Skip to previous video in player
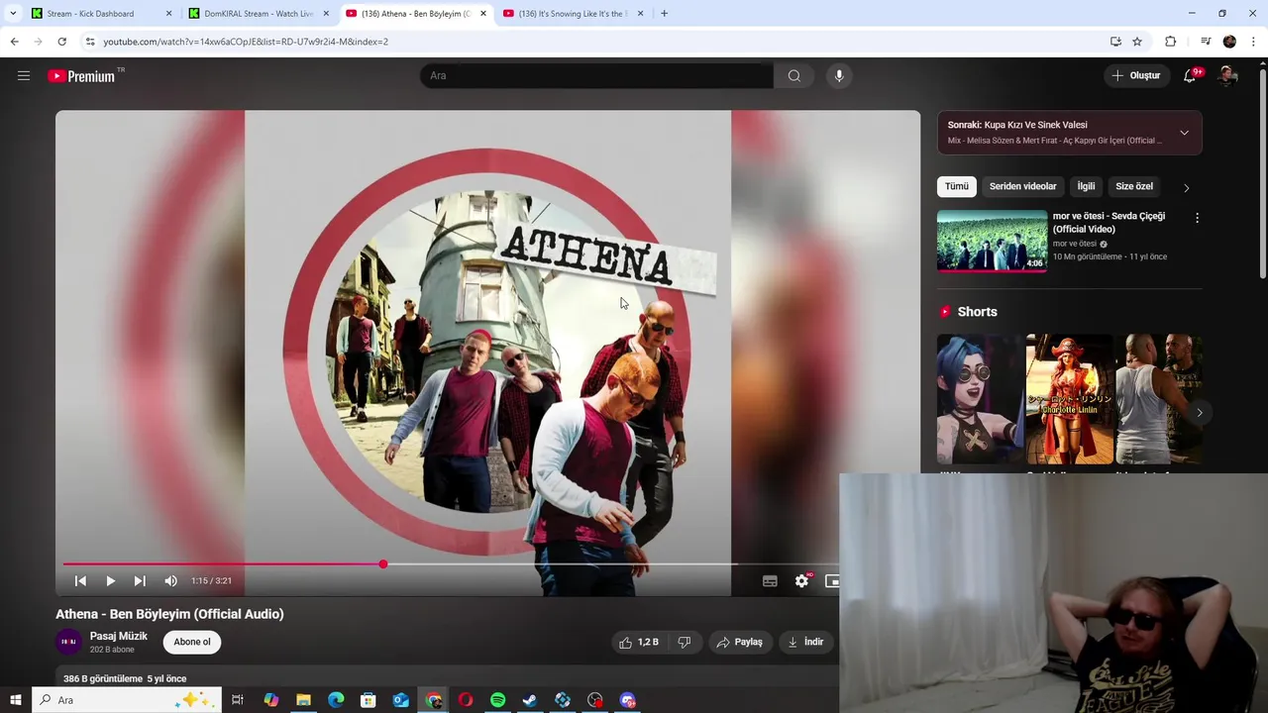The height and width of the screenshot is (713, 1268). coord(80,581)
